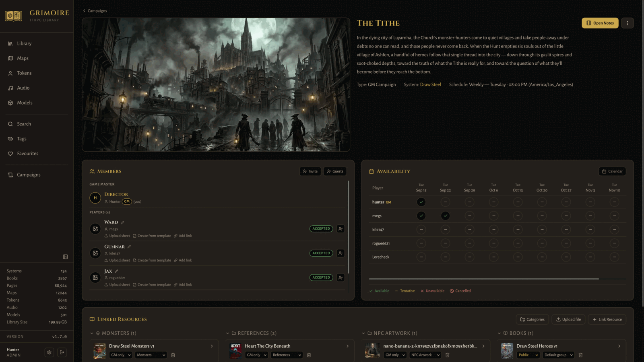
Task: Open Draw Steel Heroes v1 arrow
Action: pos(619,346)
